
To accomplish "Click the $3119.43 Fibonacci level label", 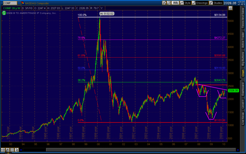I will pyautogui.click(x=220, y=68).
